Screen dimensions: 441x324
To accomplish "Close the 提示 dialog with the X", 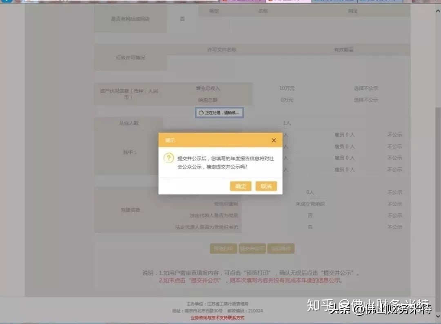I will pos(274,140).
